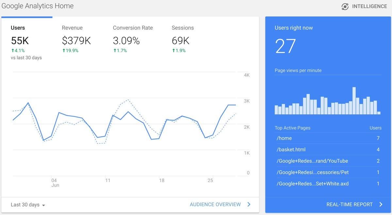Click the Conversion Rate metric header
The width and height of the screenshot is (392, 215).
point(133,28)
